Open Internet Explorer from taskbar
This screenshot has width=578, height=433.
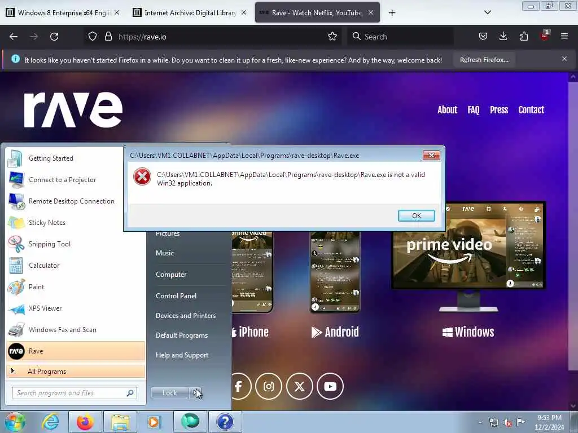click(50, 422)
